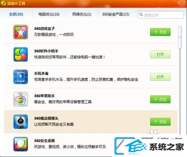This screenshot has width=187, height=157.
Task: Add the 360游戏盒子 tool
Action: (160, 32)
